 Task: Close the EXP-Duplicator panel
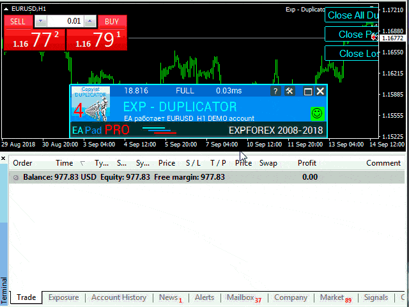(320, 91)
